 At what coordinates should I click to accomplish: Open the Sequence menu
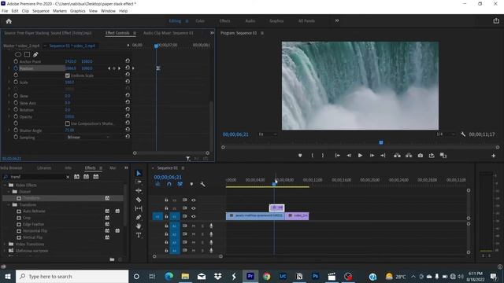[x=41, y=11]
